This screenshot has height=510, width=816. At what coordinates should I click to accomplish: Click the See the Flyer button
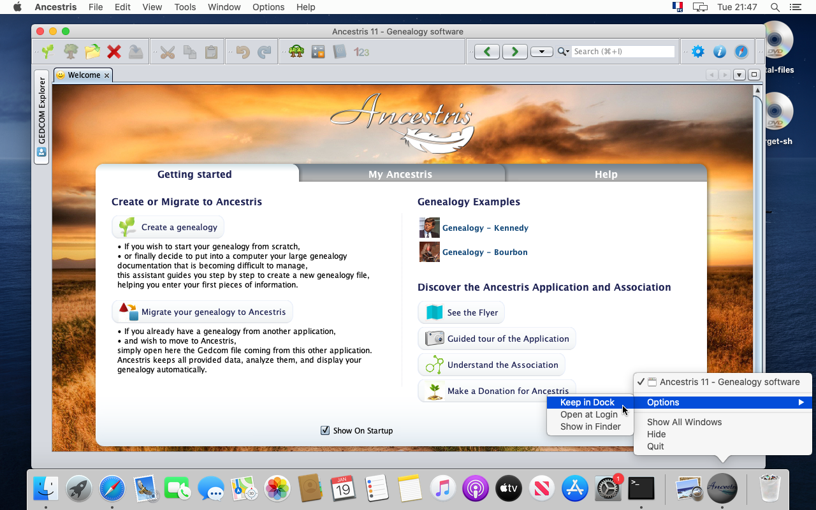[461, 312]
